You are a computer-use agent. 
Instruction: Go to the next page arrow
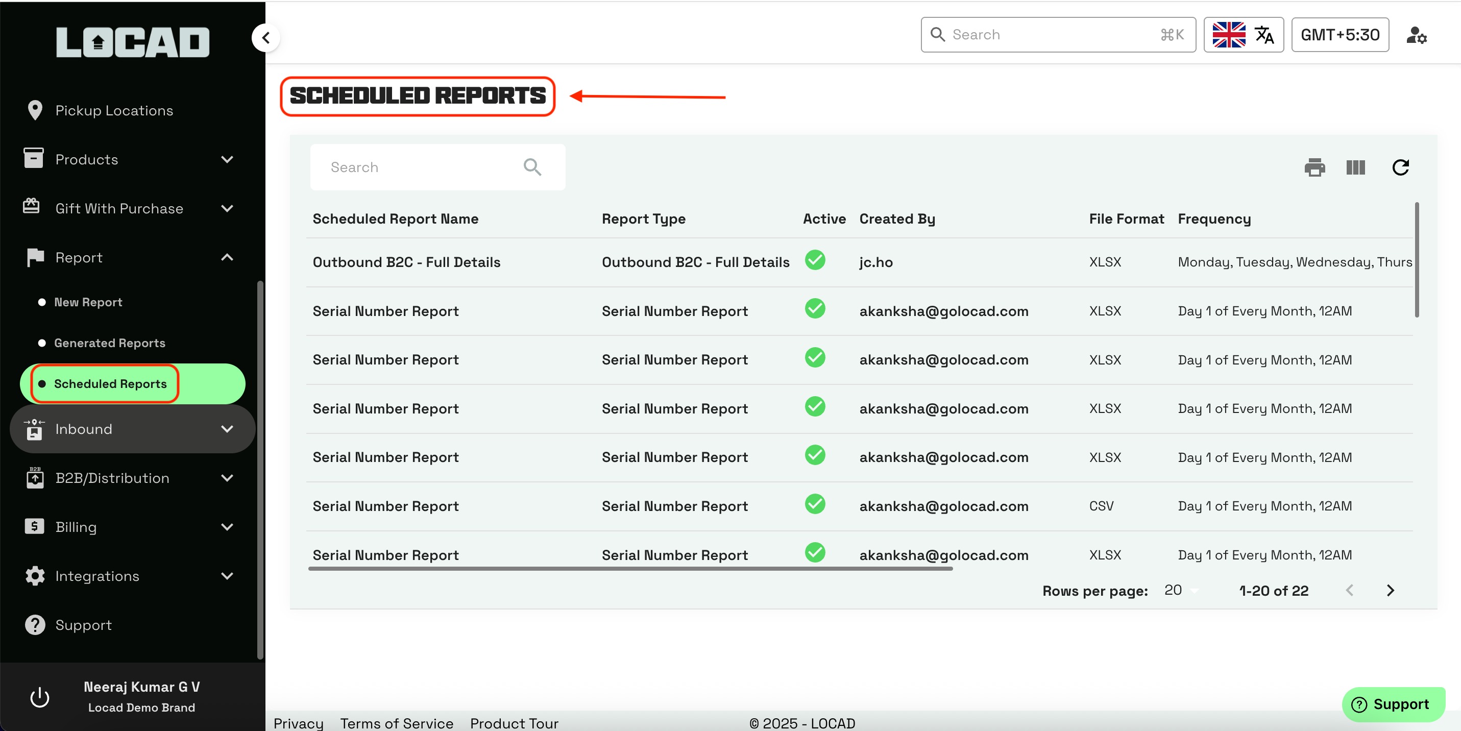pyautogui.click(x=1390, y=590)
